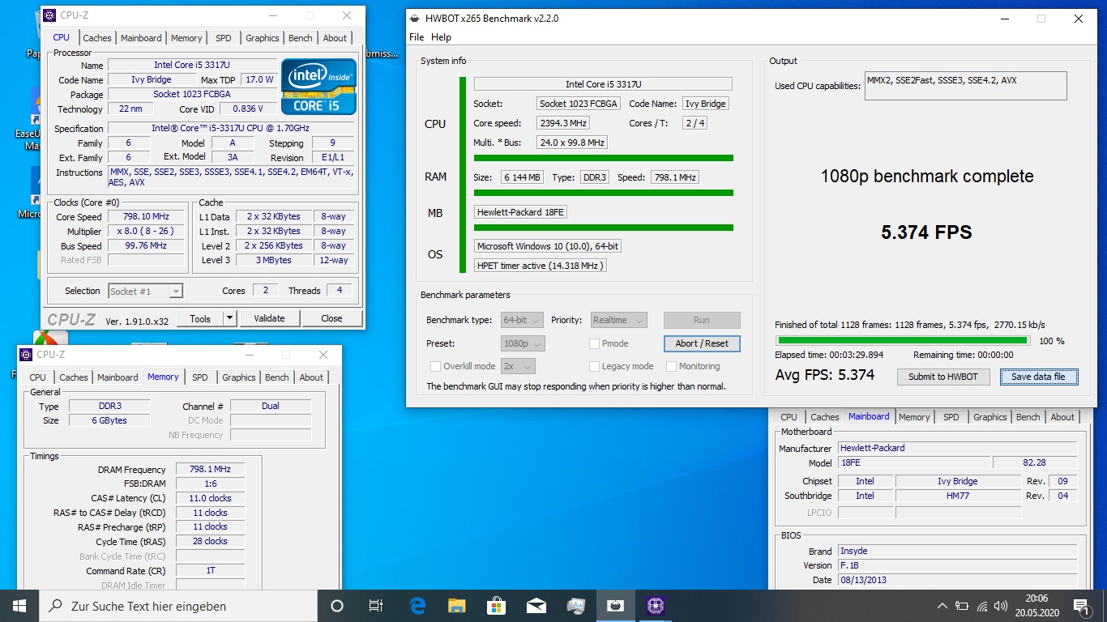
Task: Open SPD tab in CPU-Z CPU window
Action: click(224, 38)
